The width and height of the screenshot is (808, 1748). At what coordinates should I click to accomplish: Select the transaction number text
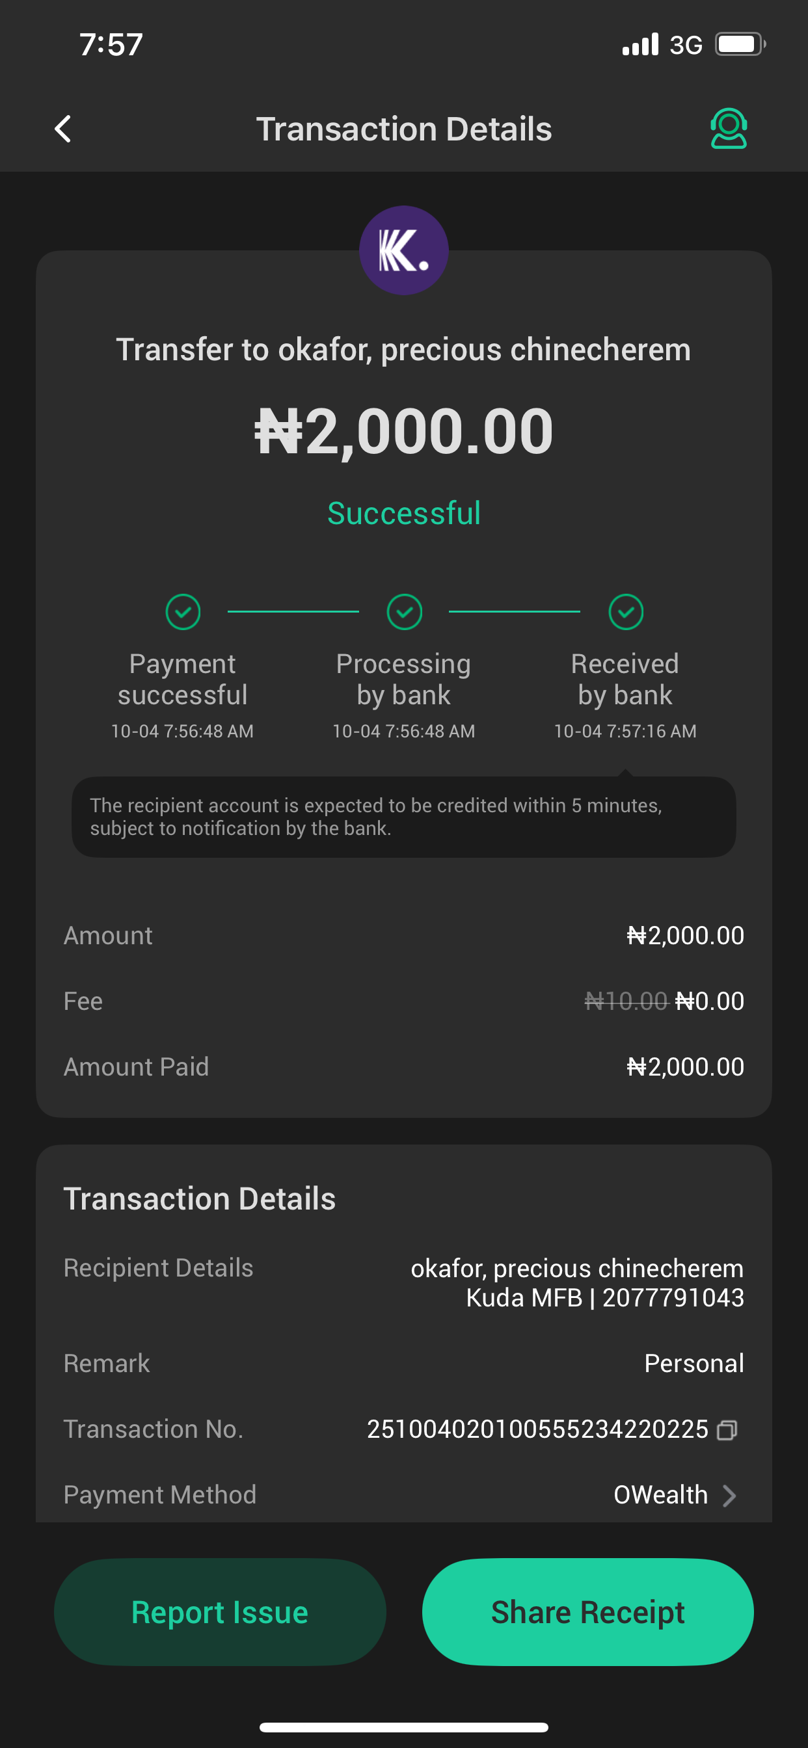pyautogui.click(x=537, y=1429)
